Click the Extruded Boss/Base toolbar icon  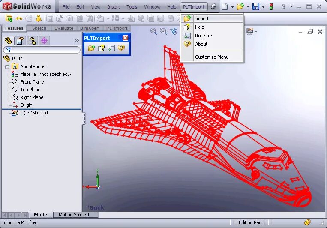[9, 19]
